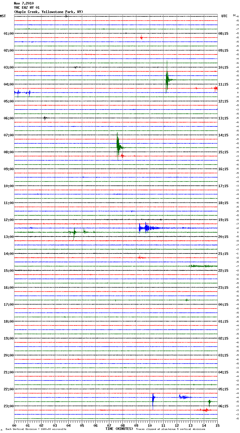
Task: Select the 06:00 MST time label
Action: tap(8, 118)
